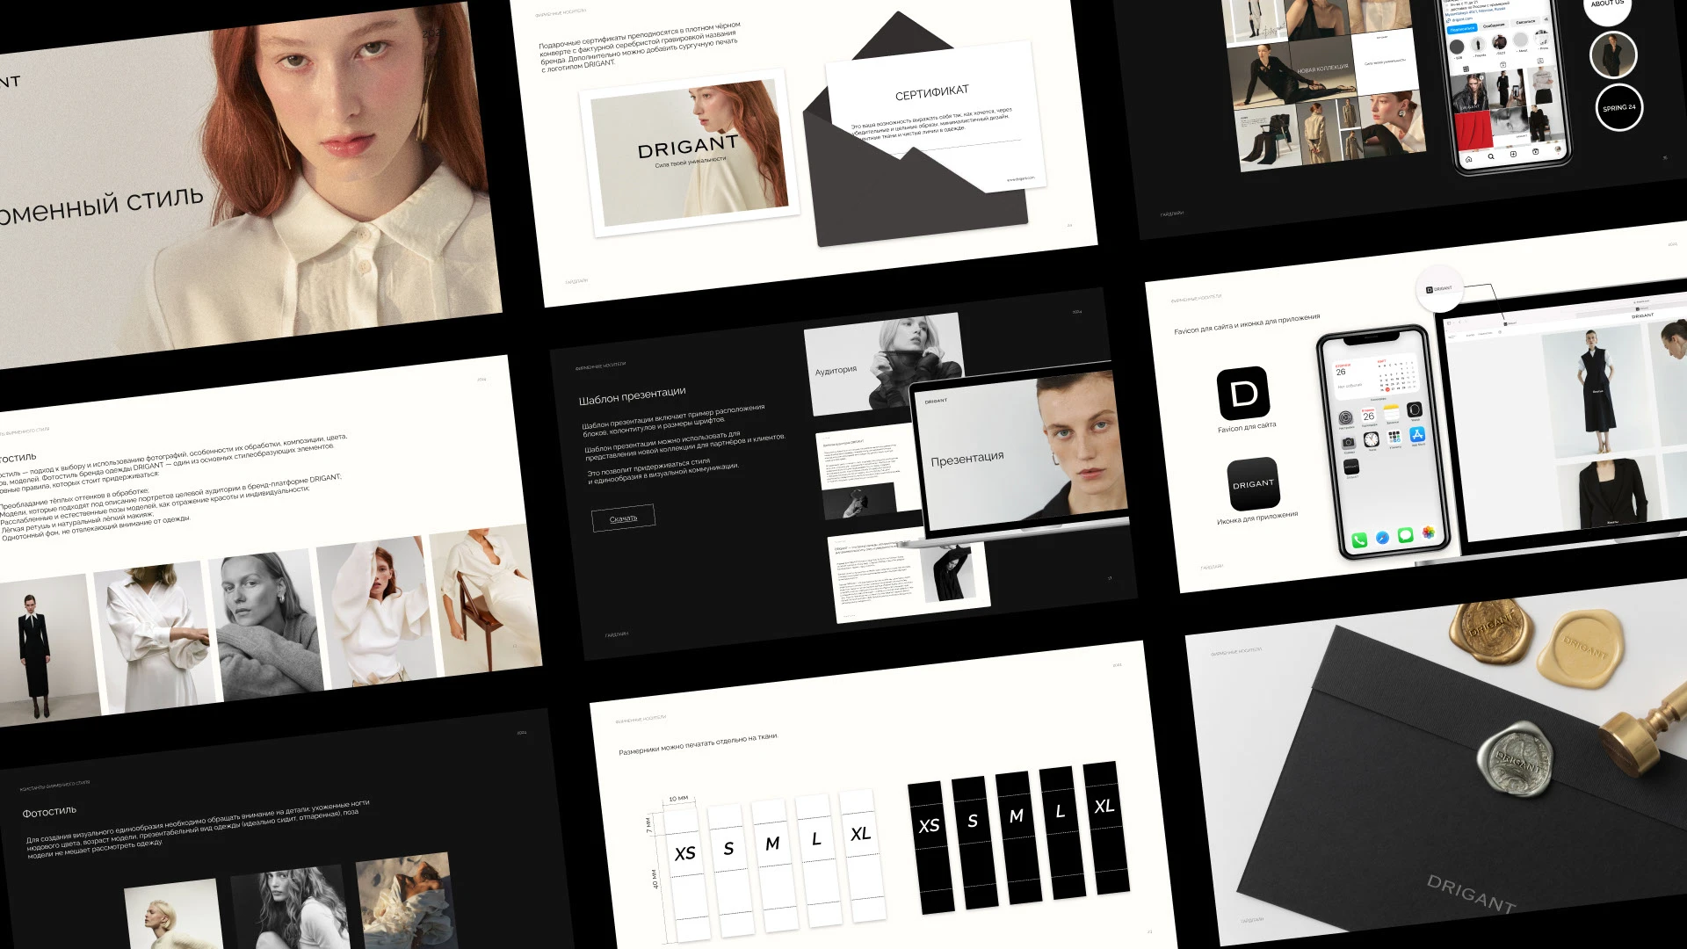Viewport: 1687px width, 949px height.
Task: Tap the green Phone app icon in dock
Action: click(1359, 540)
